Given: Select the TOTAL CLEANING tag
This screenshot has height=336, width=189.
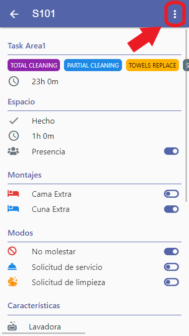Looking at the screenshot, I should click(34, 65).
